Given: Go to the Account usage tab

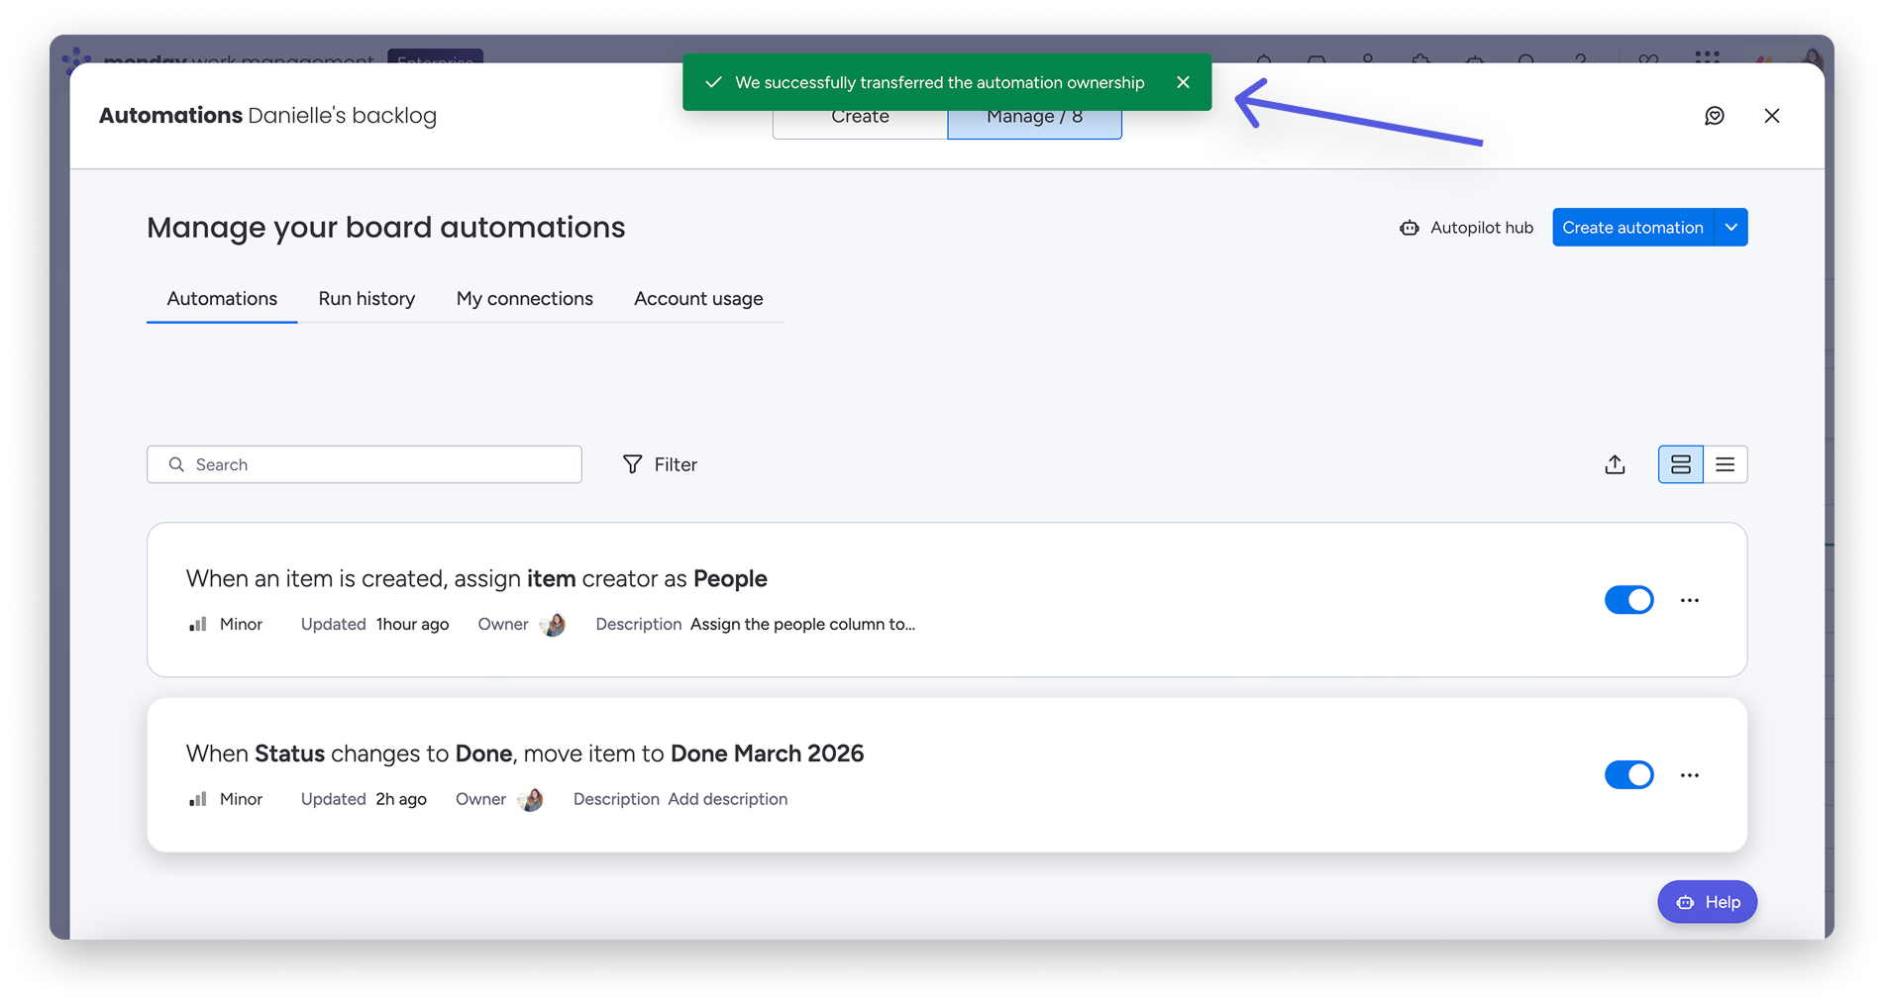Looking at the screenshot, I should 698,299.
